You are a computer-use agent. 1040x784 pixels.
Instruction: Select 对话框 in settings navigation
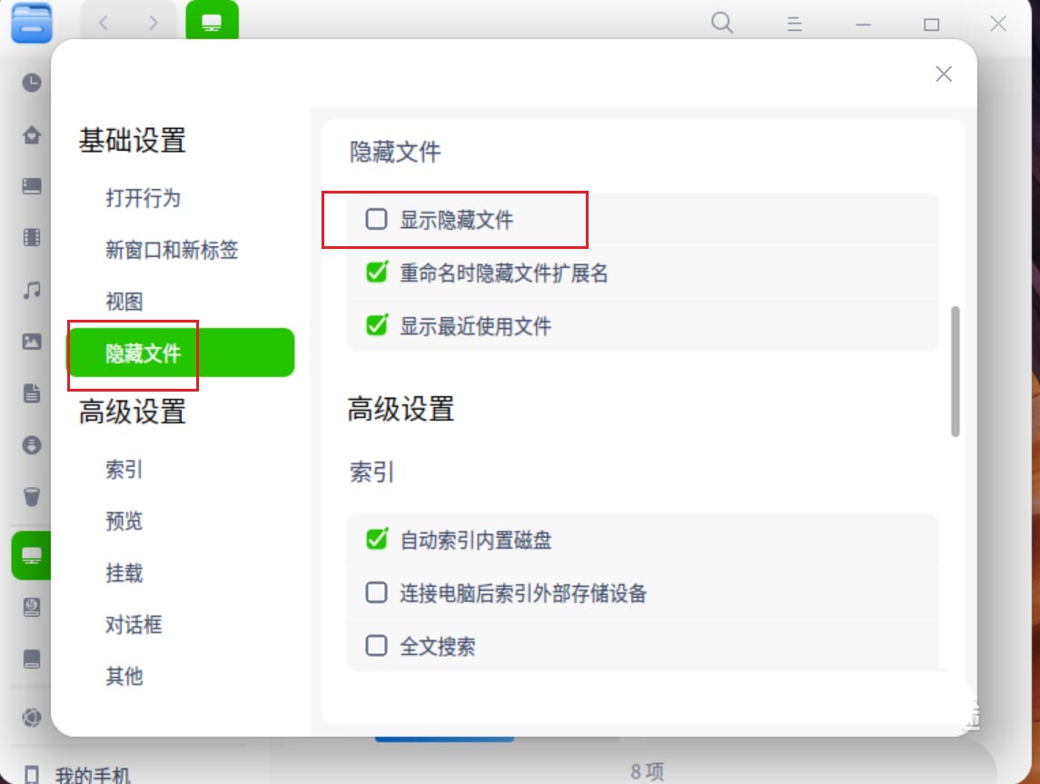134,624
